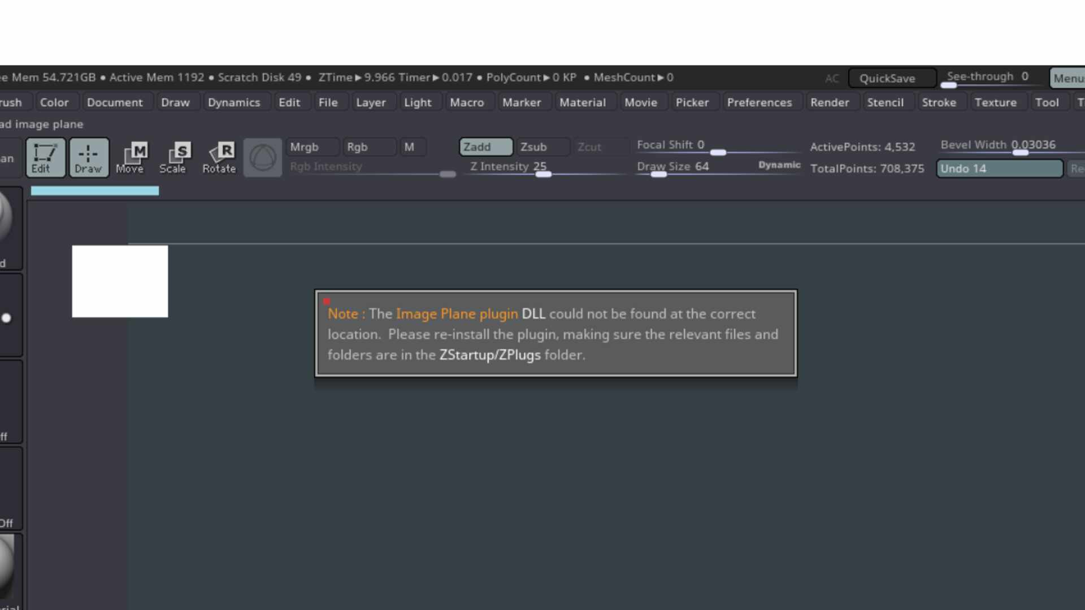The image size is (1085, 610).
Task: Click the white image thumbnail on canvas
Action: pos(120,281)
